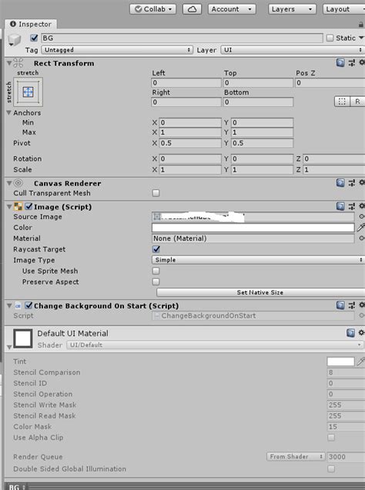Enable the Static checkbox
The height and width of the screenshot is (490, 365).
(330, 38)
